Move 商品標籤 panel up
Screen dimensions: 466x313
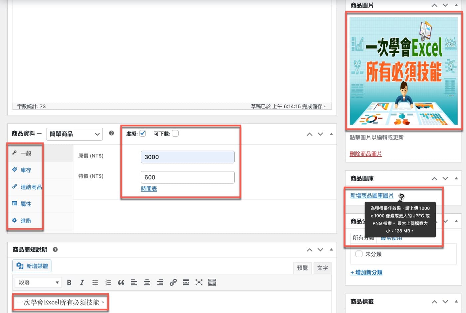(x=434, y=302)
